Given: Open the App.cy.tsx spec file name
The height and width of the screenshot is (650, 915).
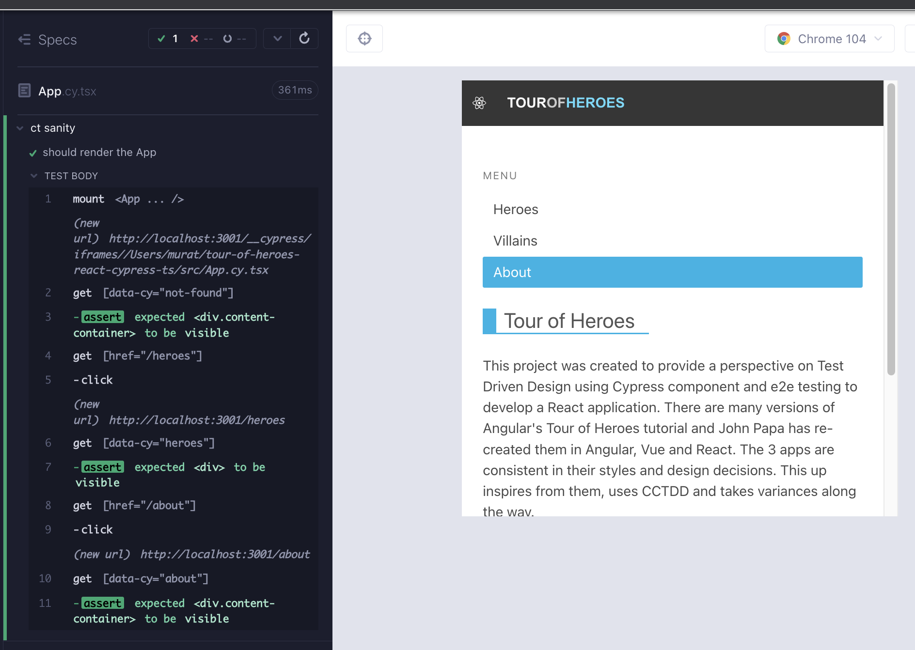Looking at the screenshot, I should click(67, 91).
